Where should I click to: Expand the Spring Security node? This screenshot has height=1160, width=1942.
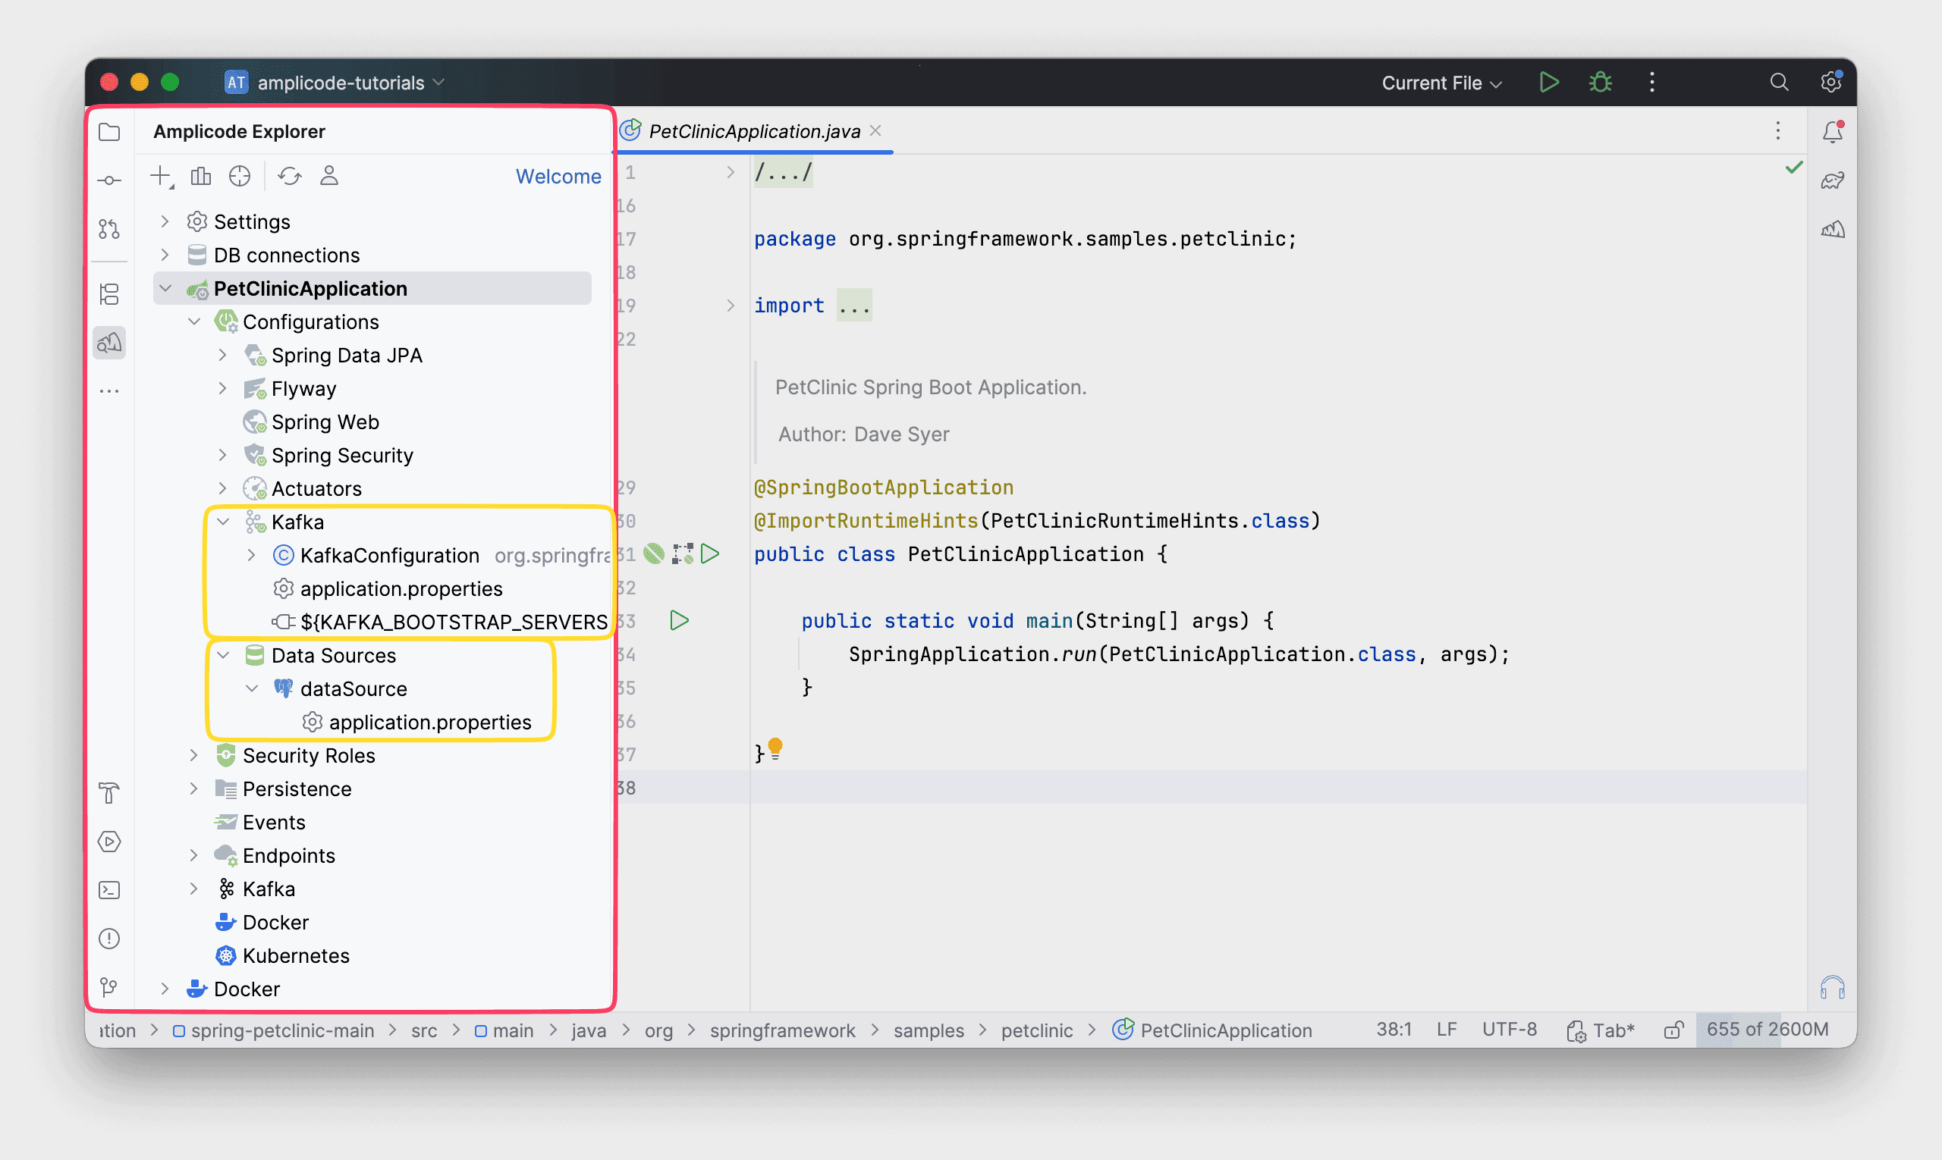tap(223, 455)
